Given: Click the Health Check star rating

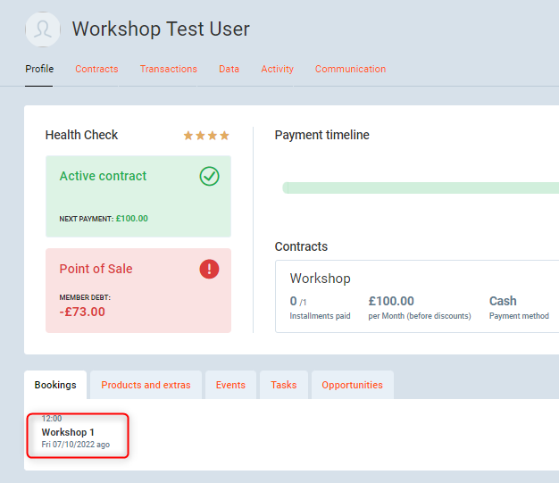Looking at the screenshot, I should (x=206, y=136).
